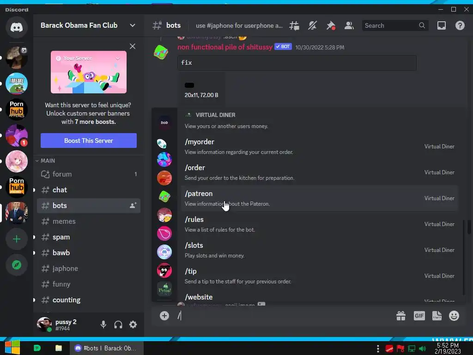Mute the microphone
Viewport: 473px width, 355px height.
(103, 324)
